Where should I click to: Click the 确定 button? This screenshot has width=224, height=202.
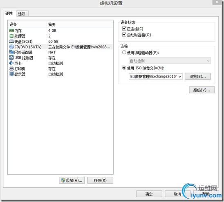click(149, 194)
